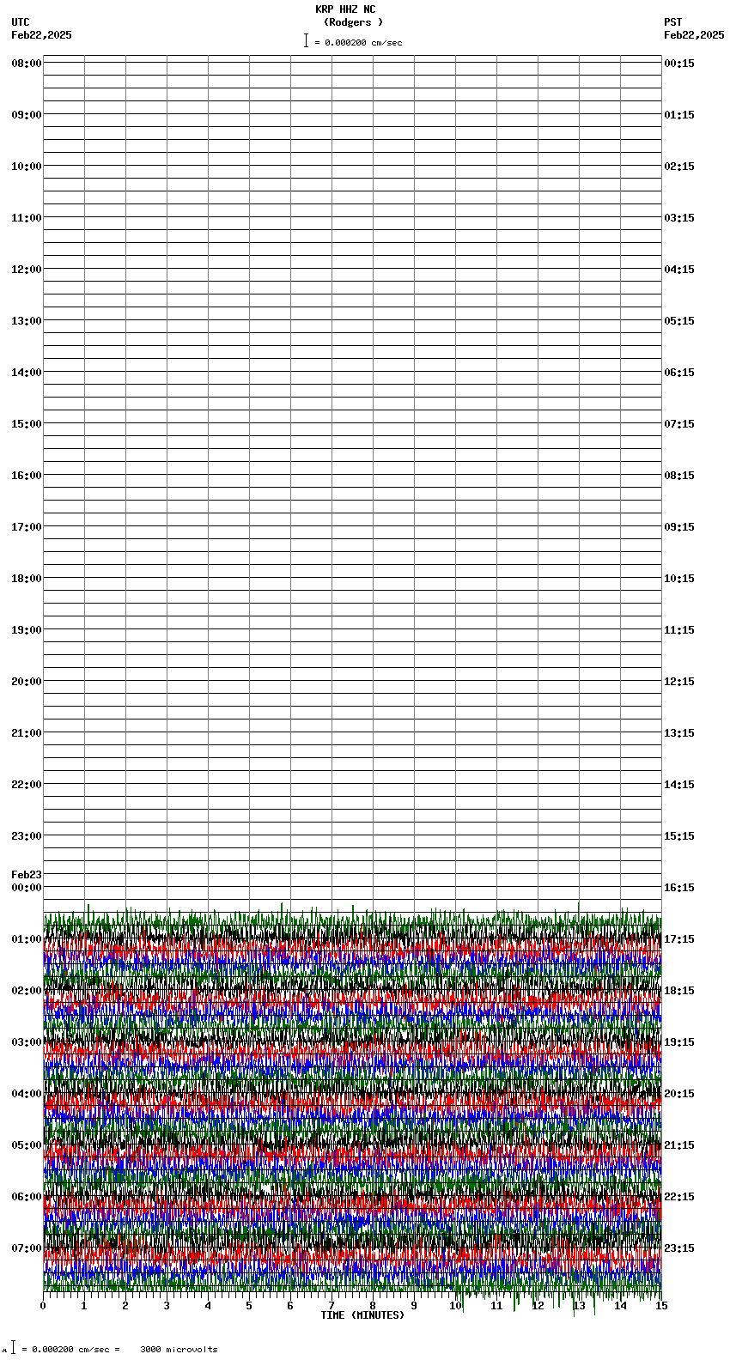
Task: Click the '15:00' UTC row label
Action: tap(27, 424)
